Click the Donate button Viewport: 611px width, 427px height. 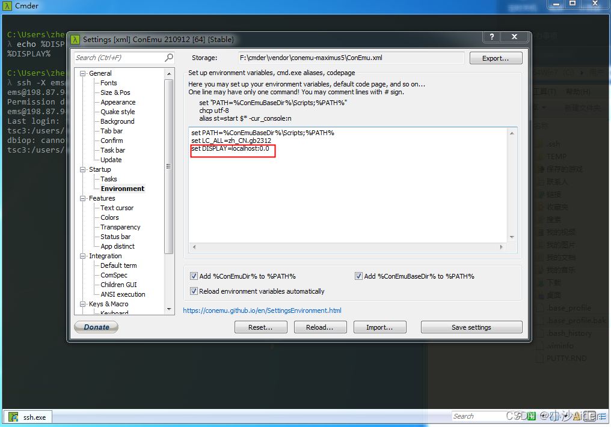click(96, 327)
